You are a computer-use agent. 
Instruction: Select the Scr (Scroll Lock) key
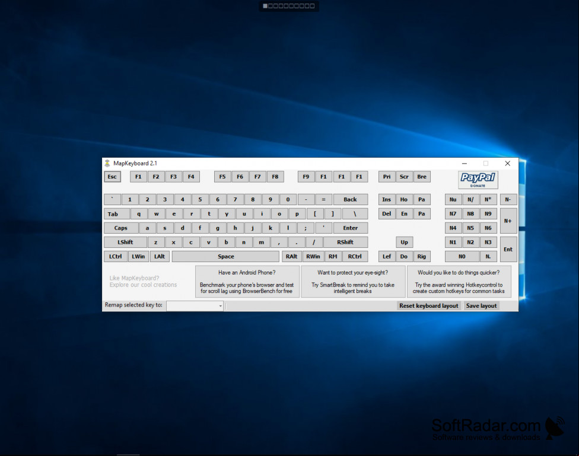point(404,177)
